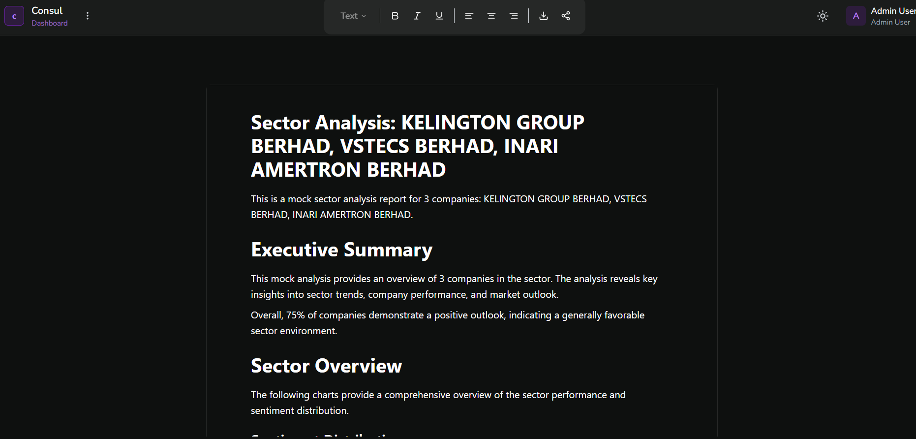The width and height of the screenshot is (916, 439).
Task: Share the sector analysis report
Action: tap(566, 16)
